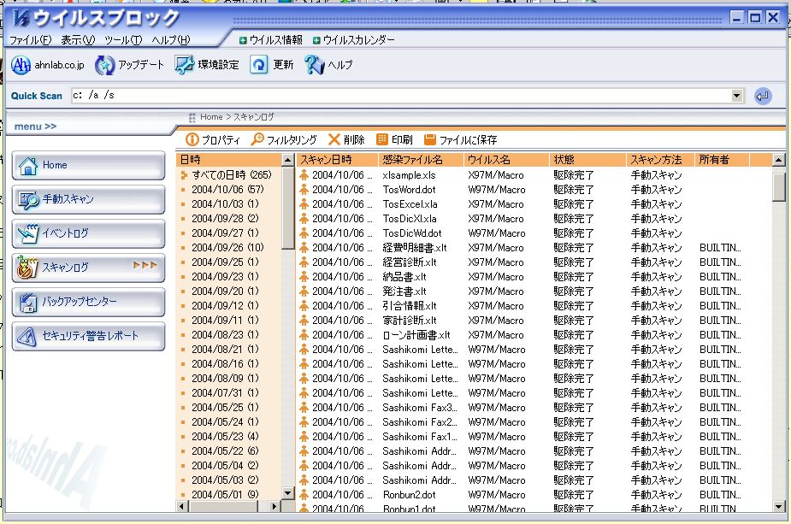This screenshot has width=791, height=524.
Task: Expand the menu >> sidebar toggle
Action: tap(35, 127)
